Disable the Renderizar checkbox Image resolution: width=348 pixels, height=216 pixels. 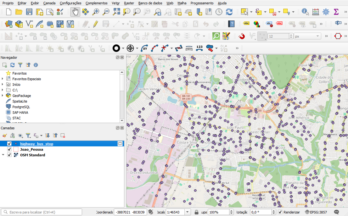[280, 212]
